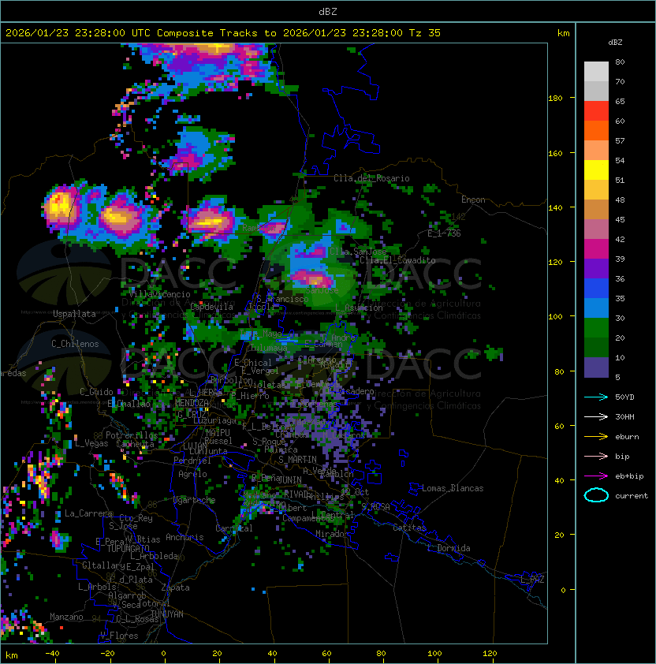Click the white 30HM arrow legend icon
This screenshot has height=664, width=656.
[x=596, y=416]
